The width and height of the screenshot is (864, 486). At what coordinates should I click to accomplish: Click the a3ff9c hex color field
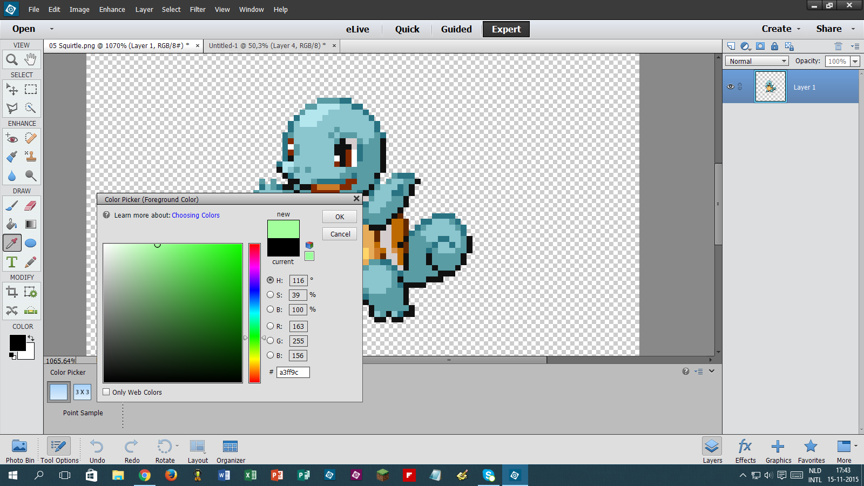click(293, 372)
